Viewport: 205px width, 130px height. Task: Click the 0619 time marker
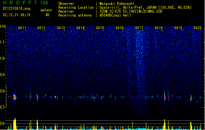(x=178, y=28)
